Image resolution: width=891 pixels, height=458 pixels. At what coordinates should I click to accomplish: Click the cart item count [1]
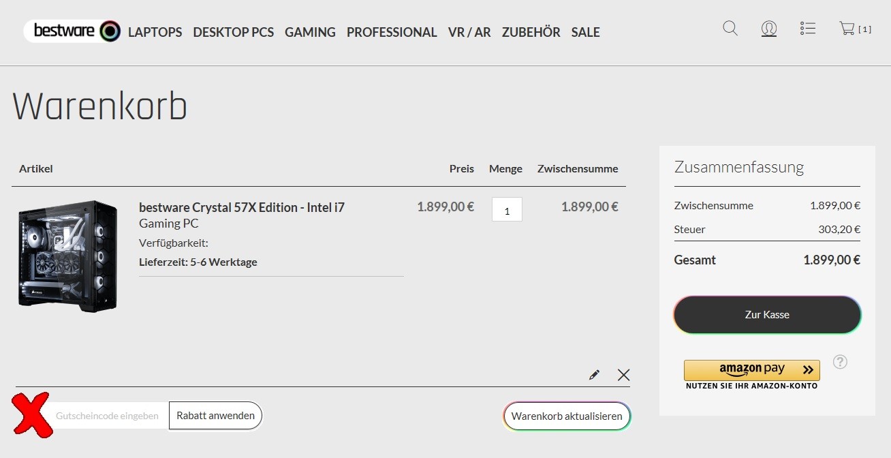864,29
